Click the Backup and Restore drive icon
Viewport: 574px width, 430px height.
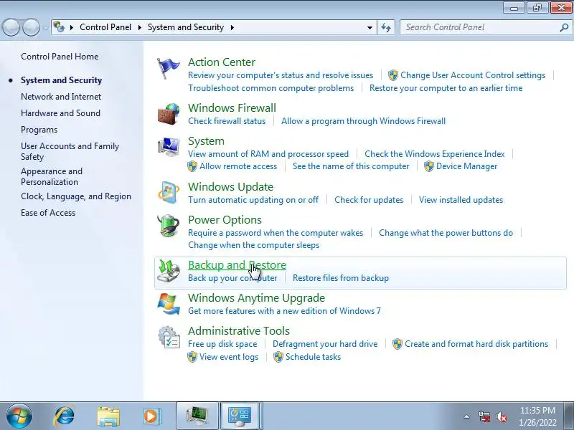pyautogui.click(x=169, y=271)
